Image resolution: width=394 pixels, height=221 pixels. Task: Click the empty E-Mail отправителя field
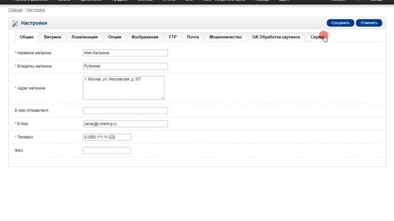click(126, 110)
